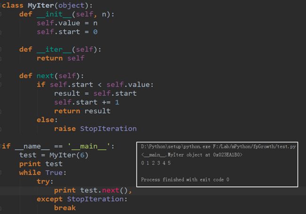Click the 'raise StopIteration' line

click(95, 129)
